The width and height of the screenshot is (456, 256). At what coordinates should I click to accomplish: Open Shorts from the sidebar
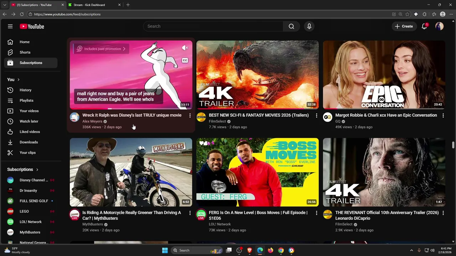31,52
